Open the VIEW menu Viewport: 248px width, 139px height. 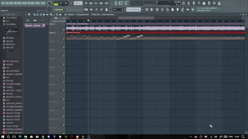24,3
